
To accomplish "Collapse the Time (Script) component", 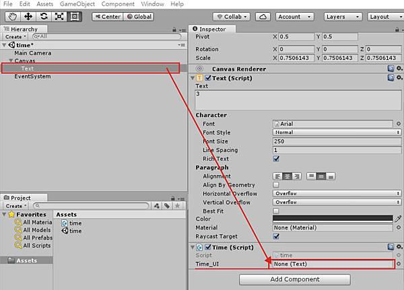I will [x=193, y=247].
